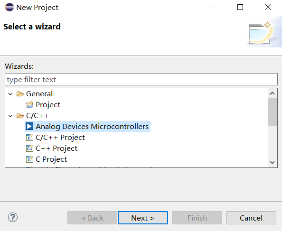This screenshot has height=231, width=282.
Task: Click the C Project wizard icon
Action: click(x=29, y=159)
